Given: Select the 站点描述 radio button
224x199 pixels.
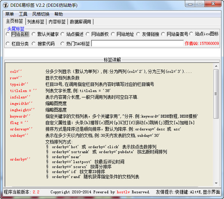Looking at the screenshot, I should click(62, 34).
